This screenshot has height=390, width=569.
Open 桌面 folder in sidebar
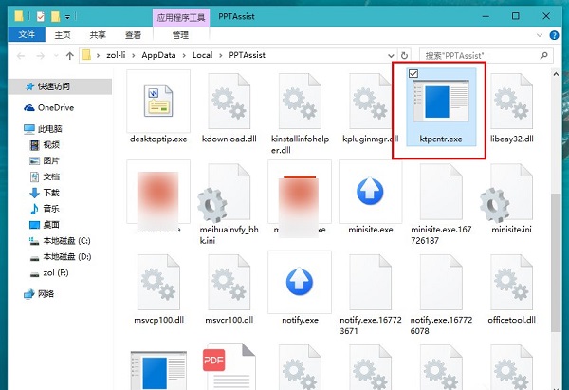[51, 225]
